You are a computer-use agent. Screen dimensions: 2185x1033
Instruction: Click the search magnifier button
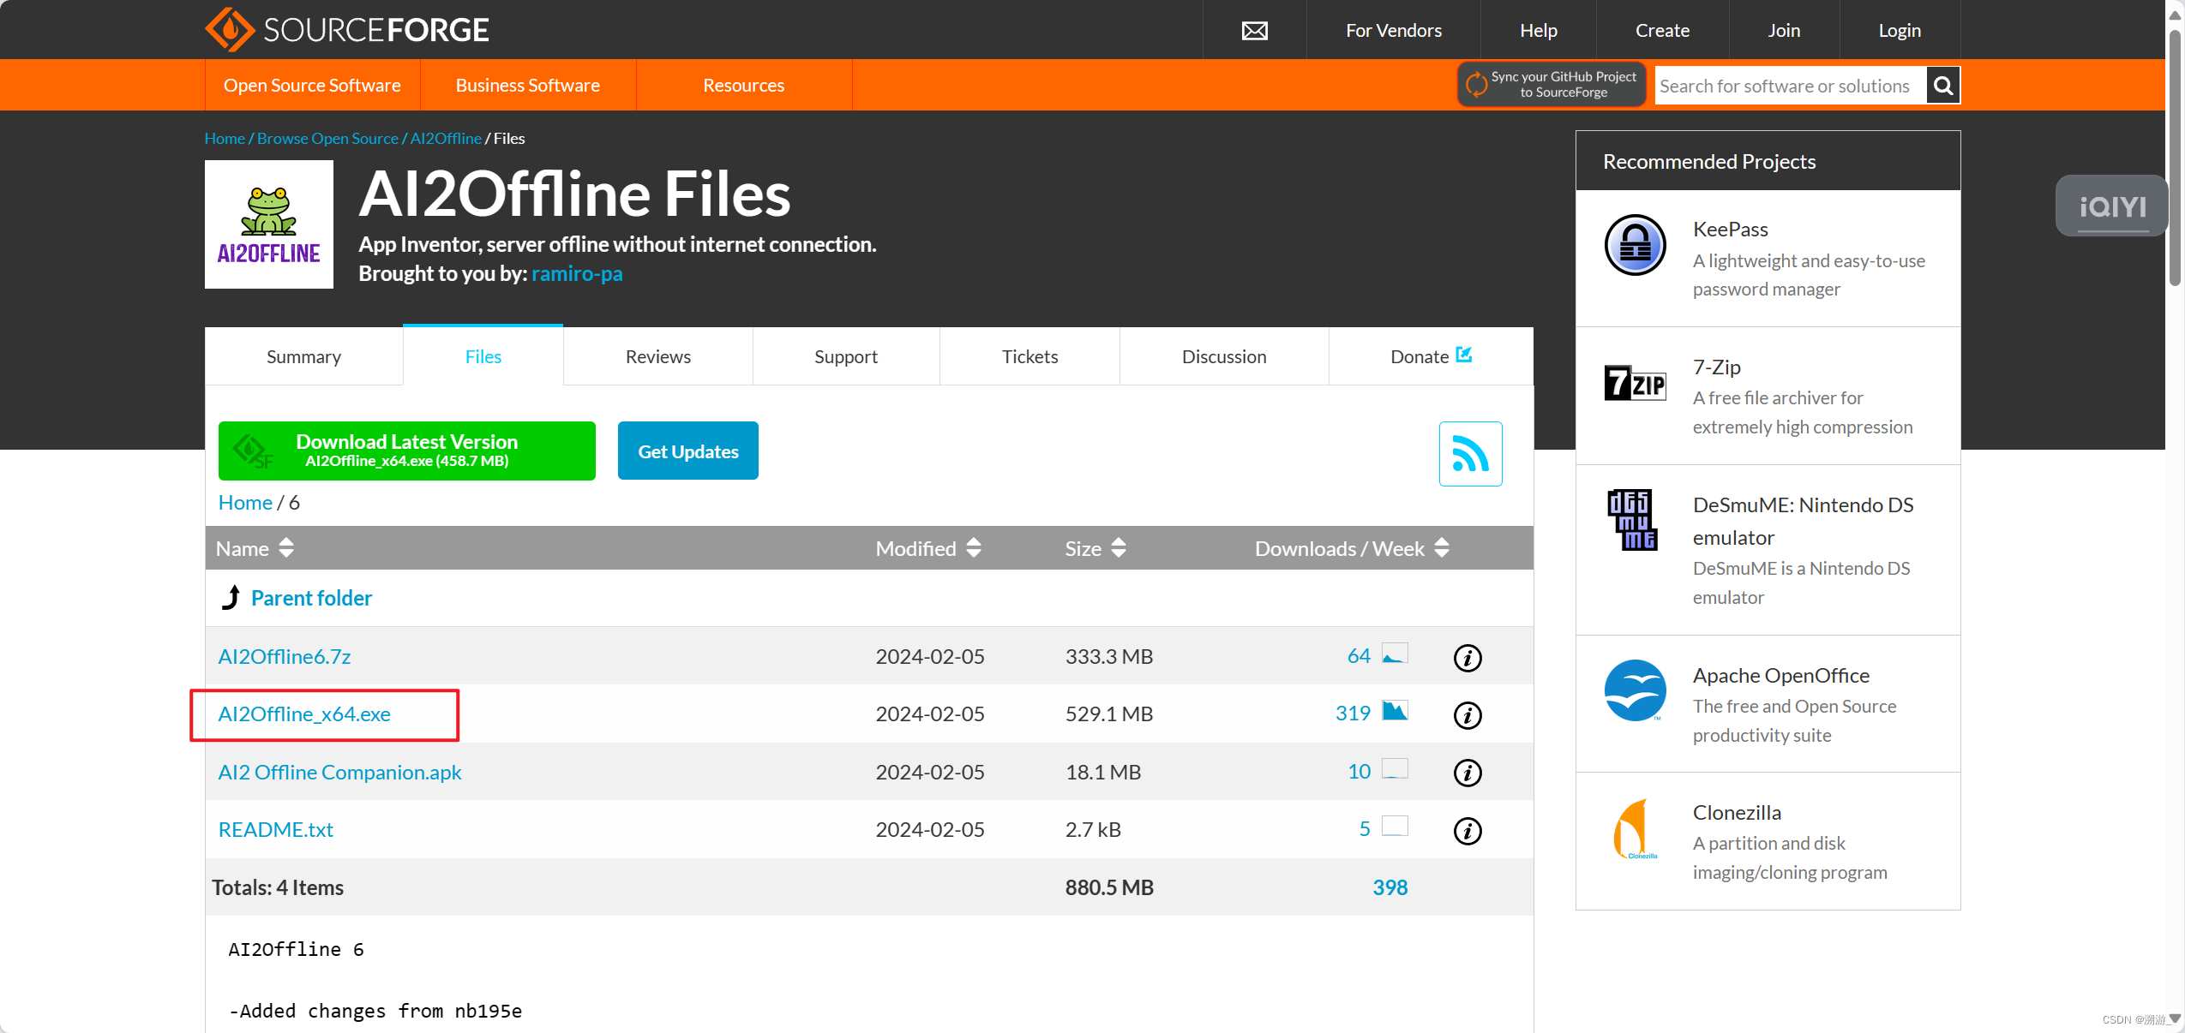pos(1943,86)
